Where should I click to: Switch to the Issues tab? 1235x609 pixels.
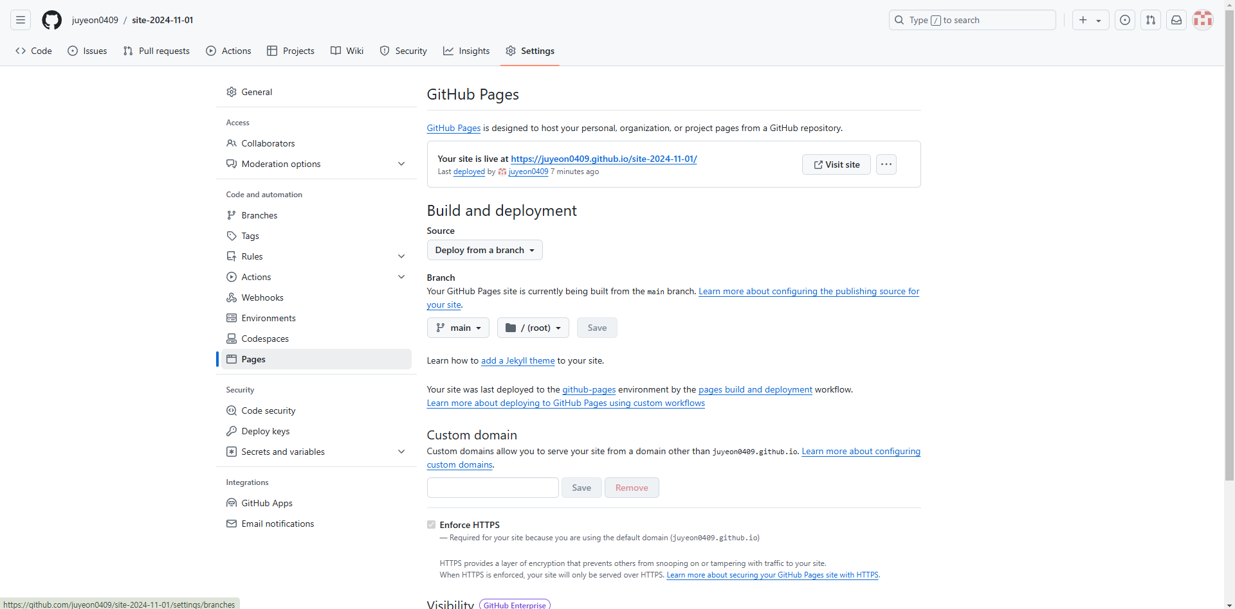(87, 51)
